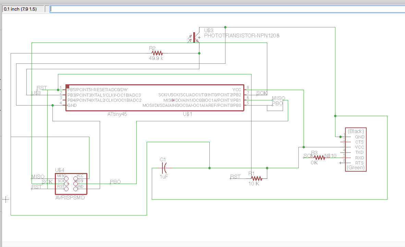
Task: Select the R1 resistor zigzag symbol
Action: (257, 178)
